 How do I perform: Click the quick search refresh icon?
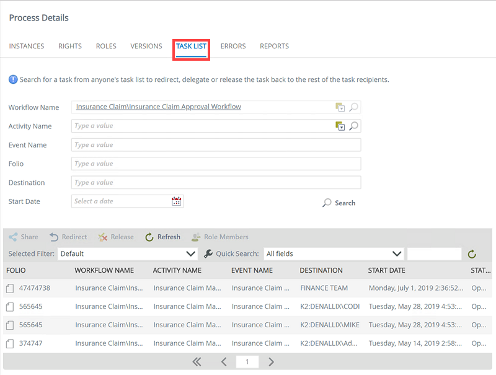tap(472, 254)
